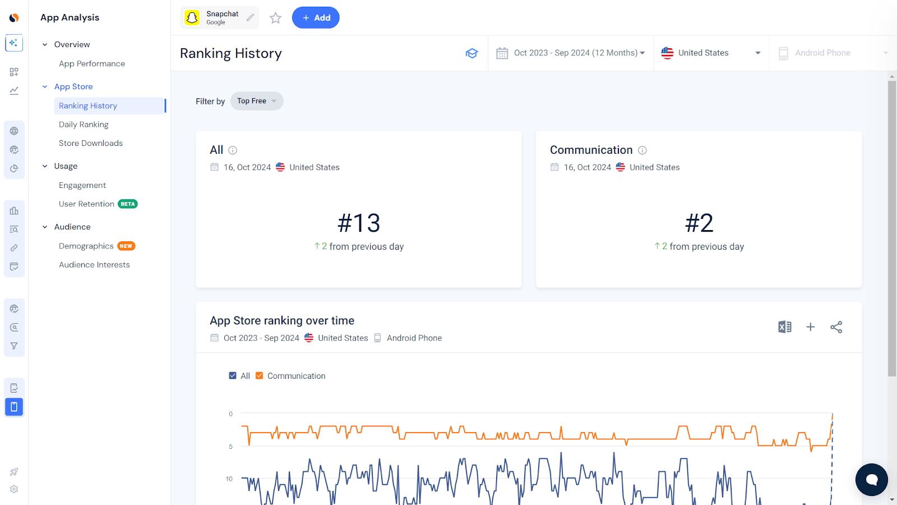Open the add-comparison plus icon on the chart
Screen dimensions: 897x505
[810, 327]
